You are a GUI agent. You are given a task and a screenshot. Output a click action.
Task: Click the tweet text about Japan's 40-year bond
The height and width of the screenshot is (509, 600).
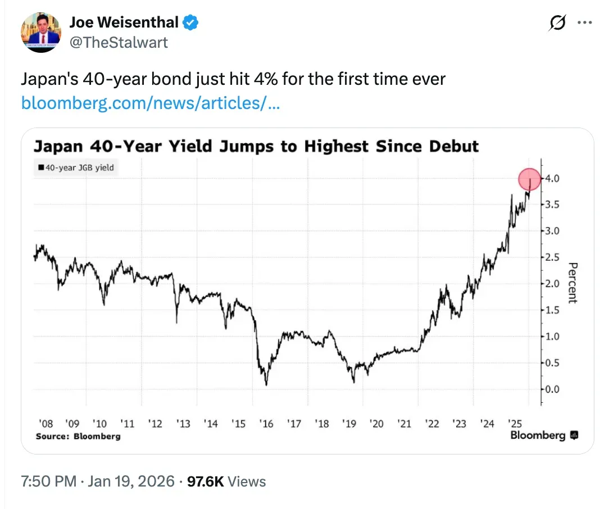coord(233,79)
